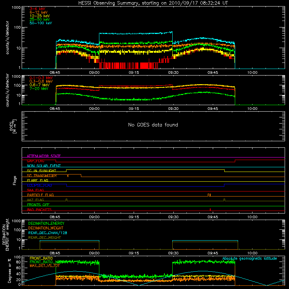This screenshot has height=289, width=289.
Task: Click the GOES axis label
Action: pyautogui.click(x=13, y=126)
